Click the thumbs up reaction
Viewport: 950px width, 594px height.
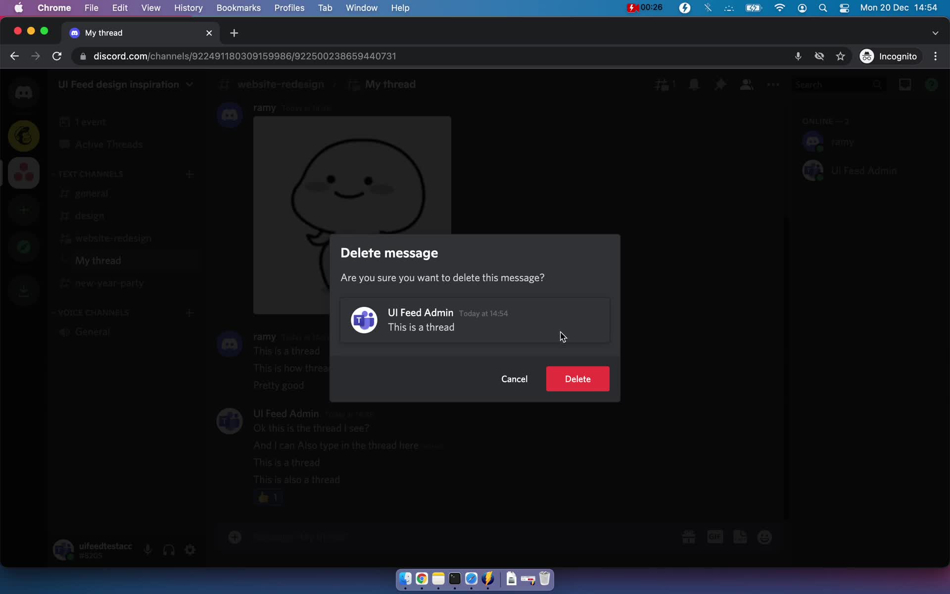click(x=268, y=497)
